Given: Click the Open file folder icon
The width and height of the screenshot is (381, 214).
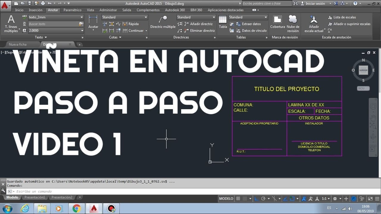Looking at the screenshot, I should (23, 4).
